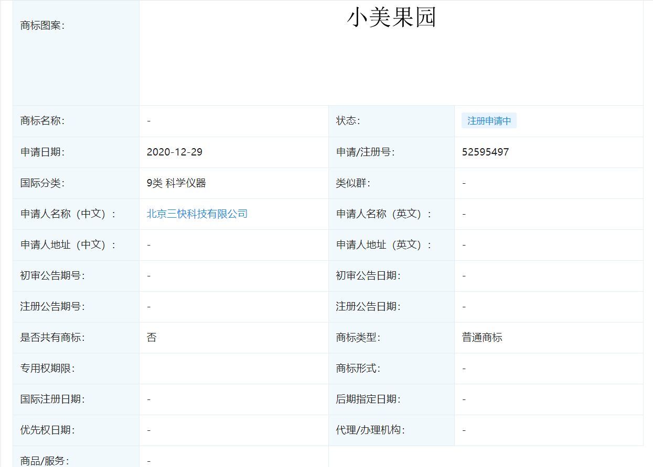
Task: Click the 商标图案 label cell
Action: pos(76,52)
